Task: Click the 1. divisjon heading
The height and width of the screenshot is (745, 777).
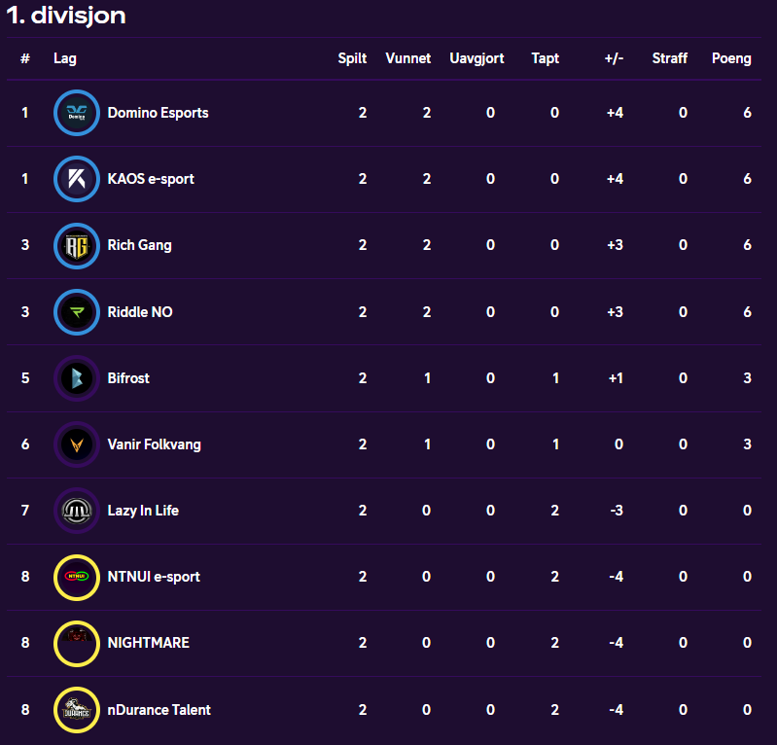Action: pyautogui.click(x=66, y=16)
